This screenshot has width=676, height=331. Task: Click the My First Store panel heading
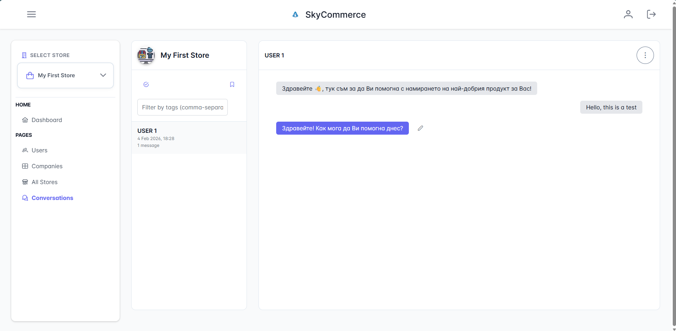[185, 55]
